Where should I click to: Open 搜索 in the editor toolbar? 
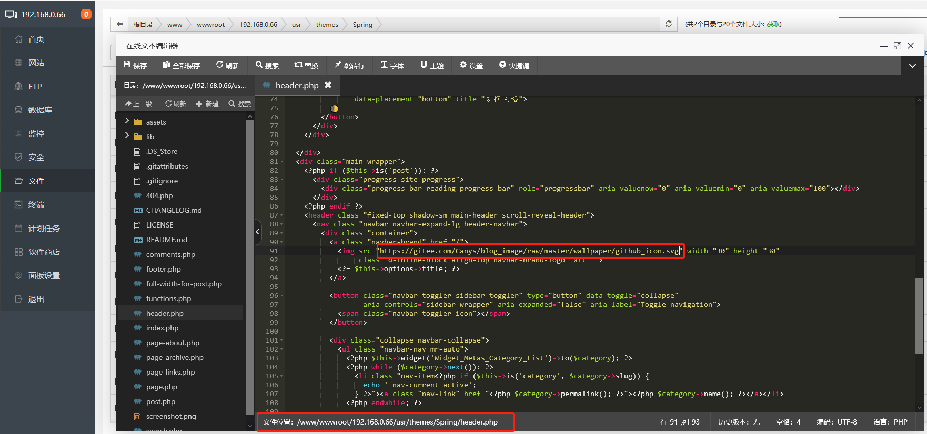(267, 65)
